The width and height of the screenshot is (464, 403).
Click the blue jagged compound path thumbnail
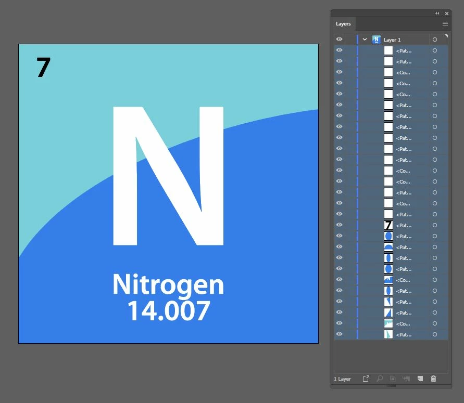click(388, 280)
